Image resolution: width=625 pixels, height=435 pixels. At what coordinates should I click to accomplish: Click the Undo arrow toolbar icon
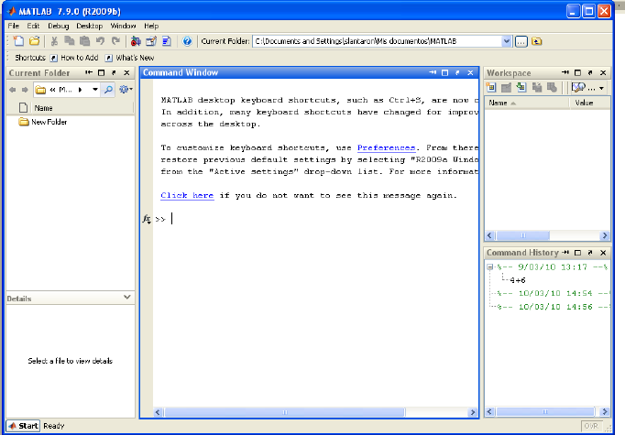pyautogui.click(x=100, y=41)
